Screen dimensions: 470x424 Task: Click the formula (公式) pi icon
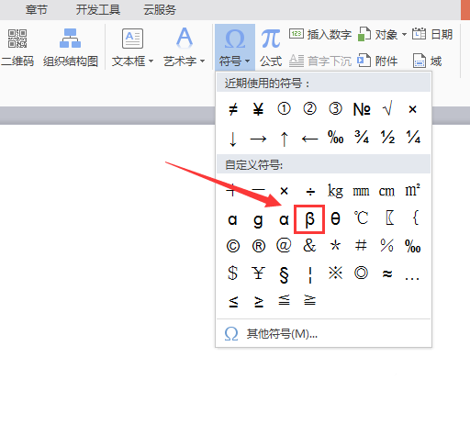[271, 39]
